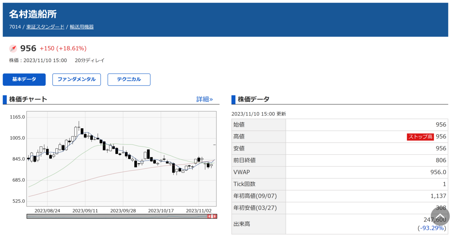The width and height of the screenshot is (451, 236).
Task: Click the 1165.0 chart axis label
Action: [x=18, y=117]
